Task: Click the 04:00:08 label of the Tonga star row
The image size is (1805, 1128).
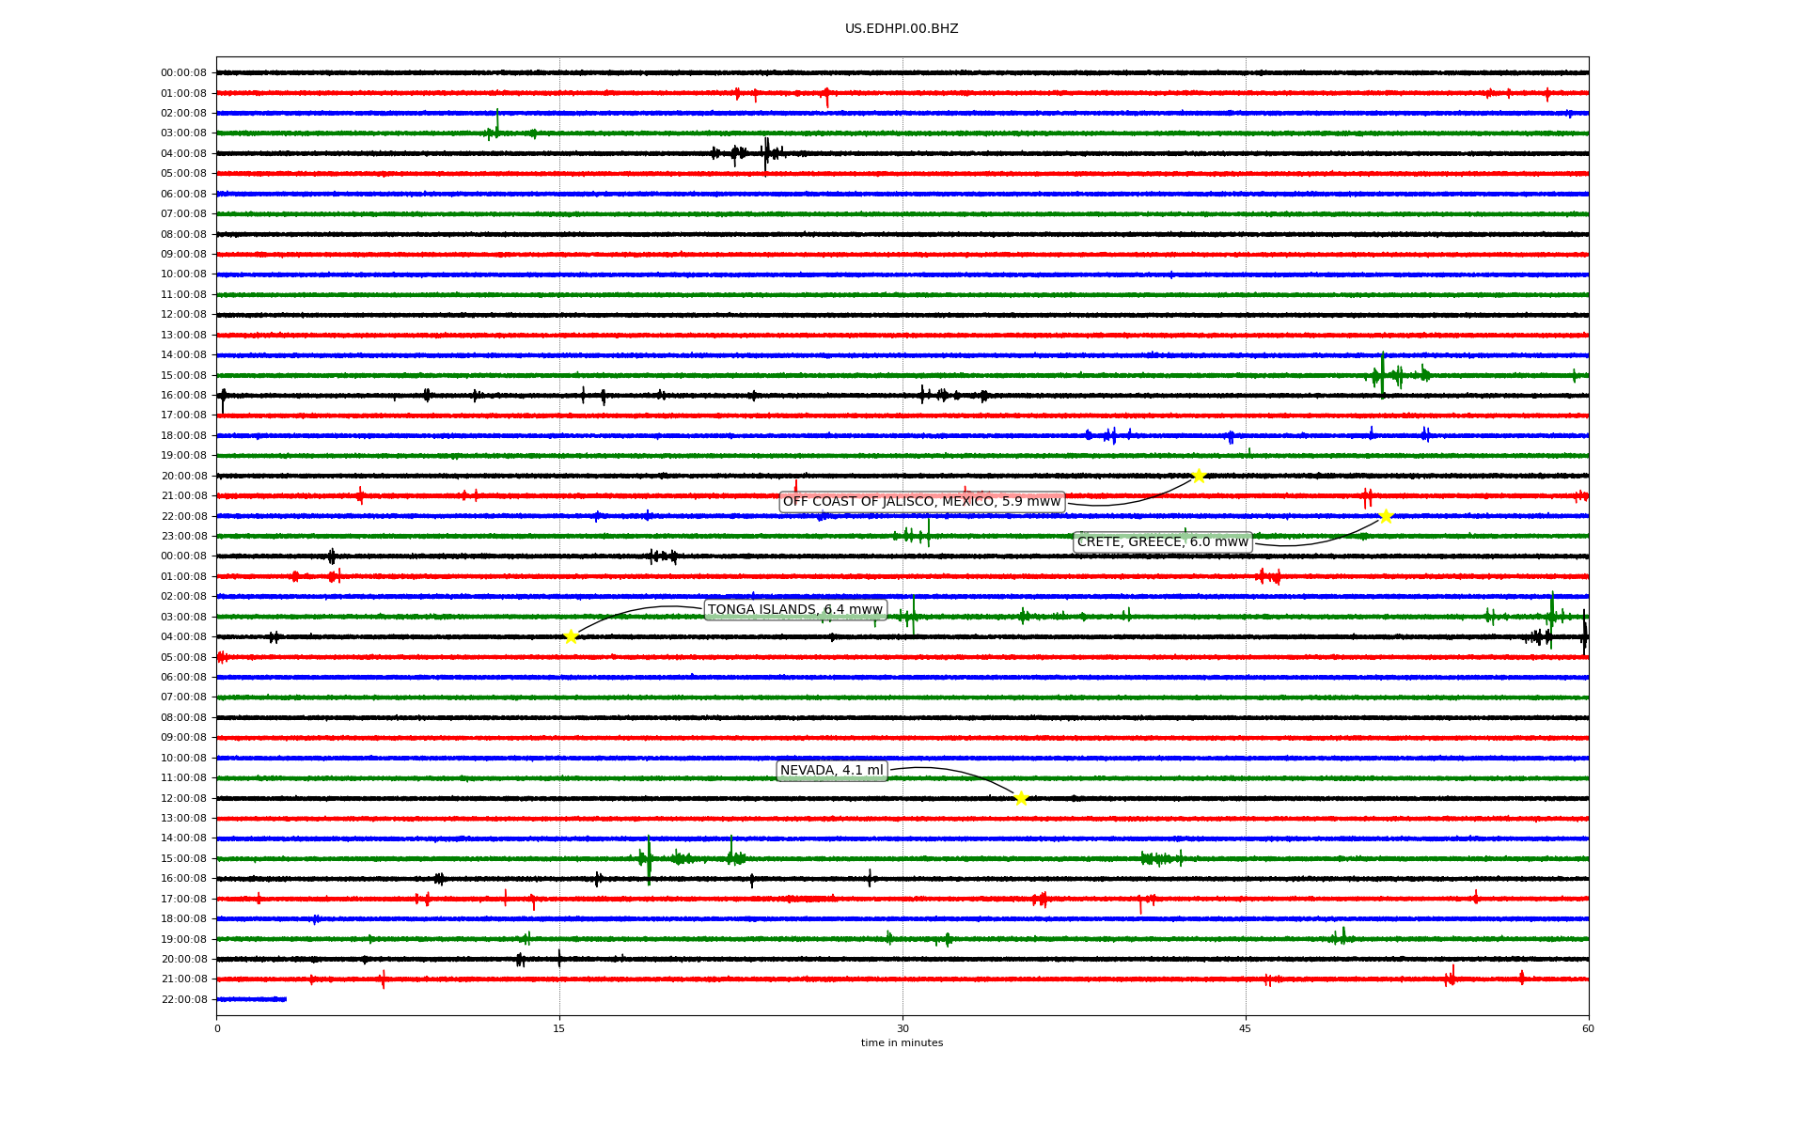Action: pos(183,637)
